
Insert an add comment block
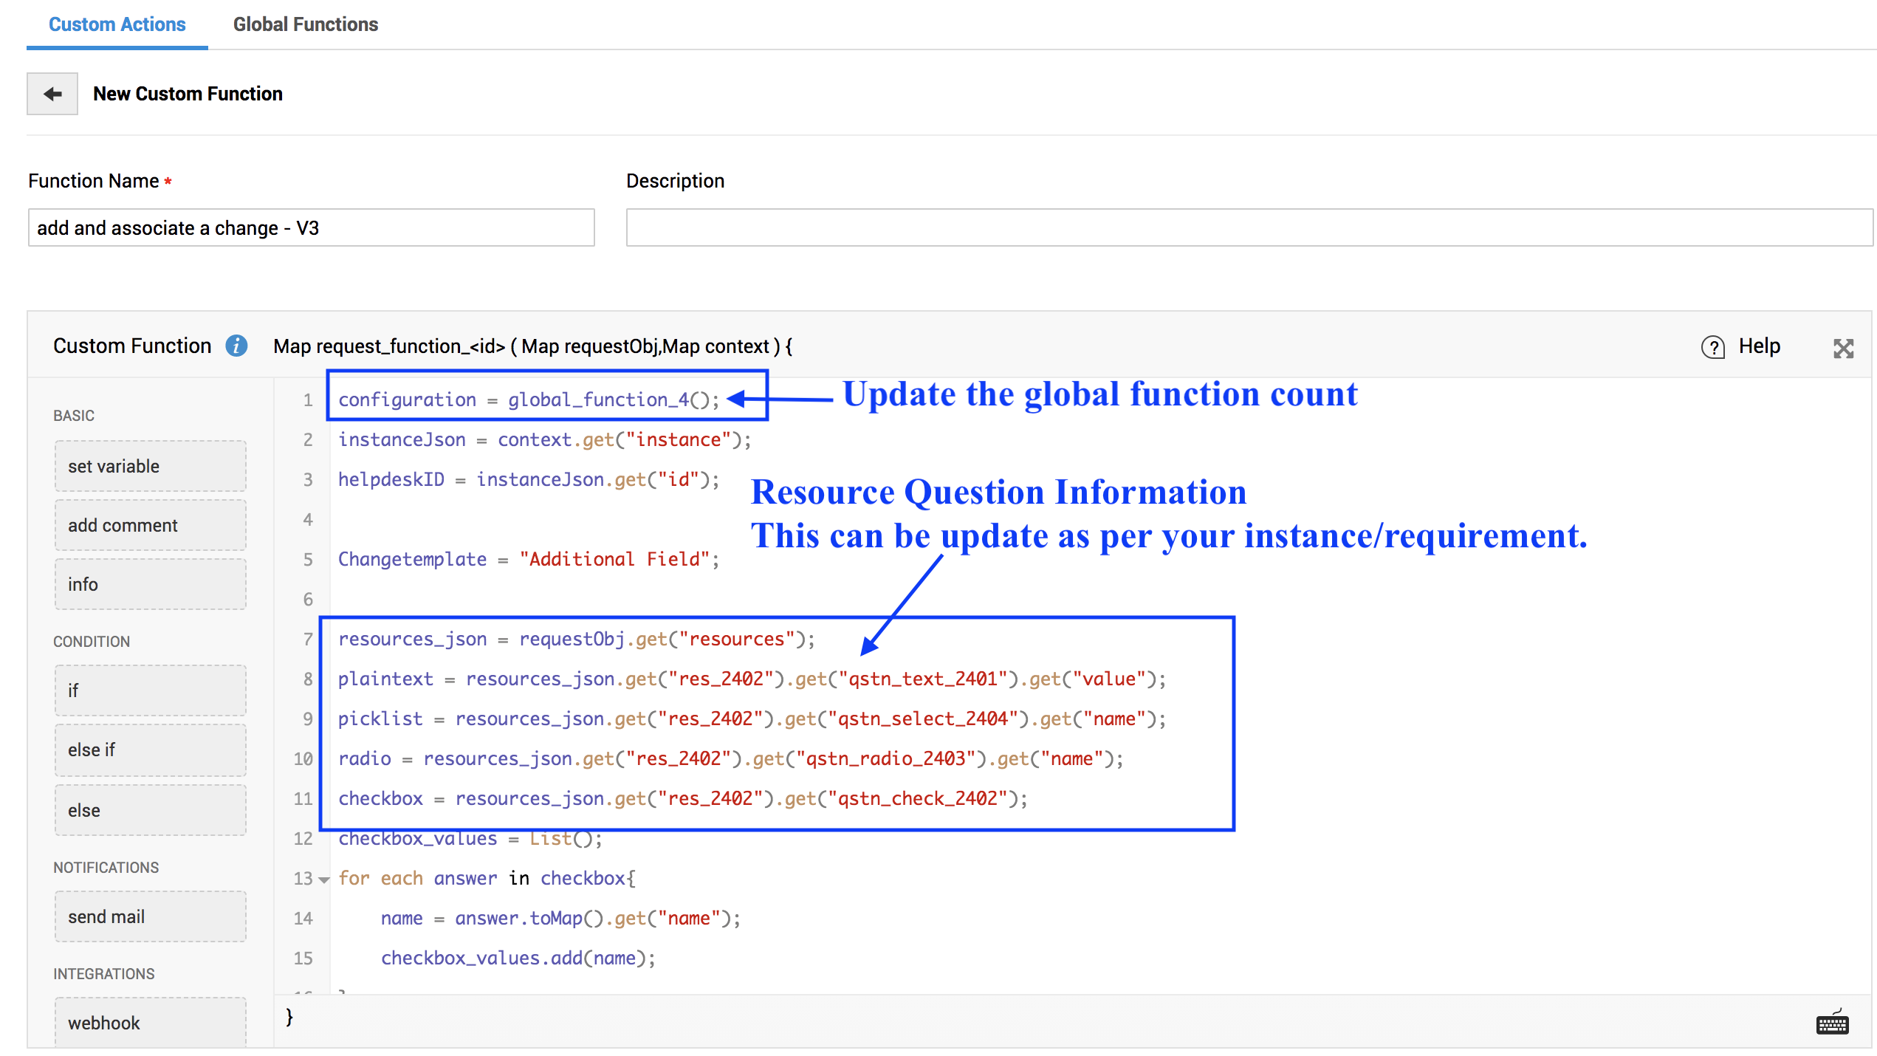pyautogui.click(x=150, y=525)
